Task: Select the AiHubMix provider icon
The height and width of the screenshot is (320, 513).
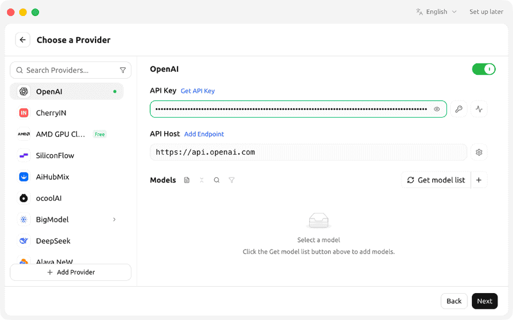Action: [x=24, y=177]
